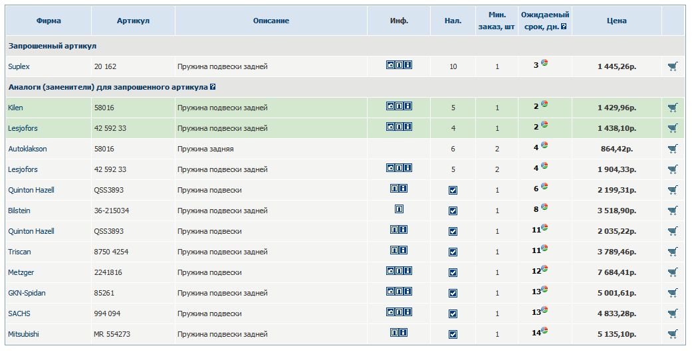Click the Mitsubishi brand name

pos(23,334)
